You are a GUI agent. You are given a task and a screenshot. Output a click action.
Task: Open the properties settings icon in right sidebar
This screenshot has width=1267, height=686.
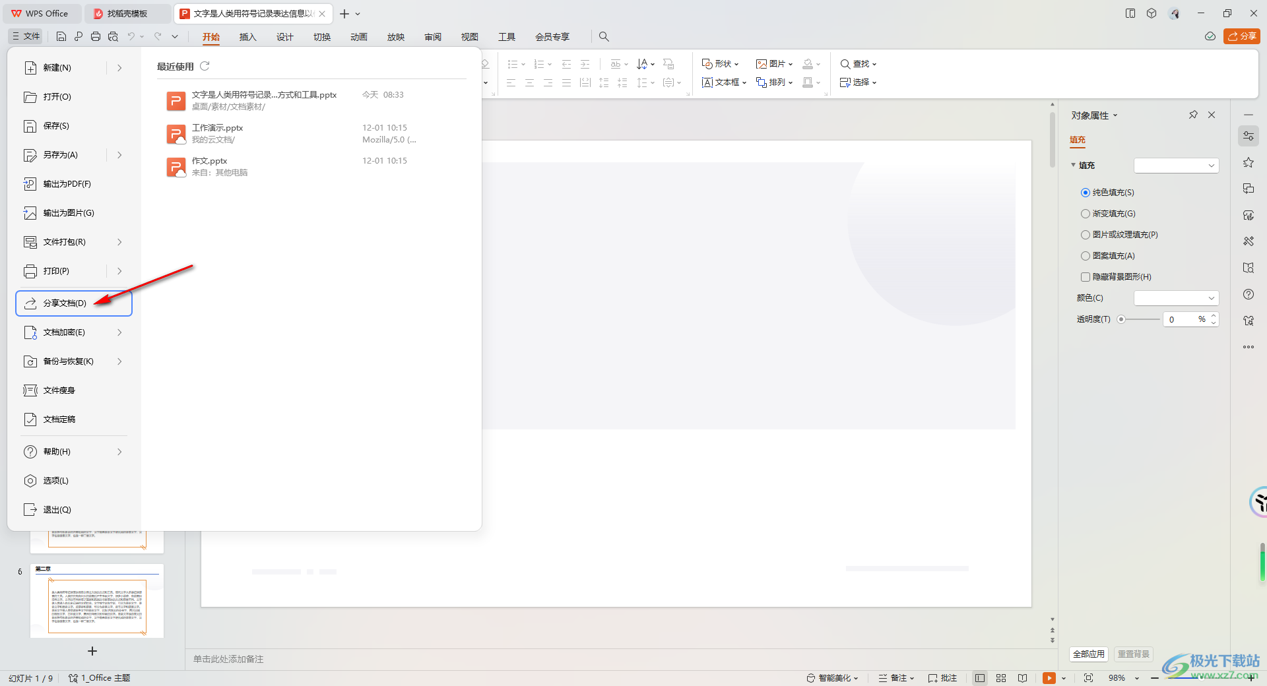point(1249,136)
